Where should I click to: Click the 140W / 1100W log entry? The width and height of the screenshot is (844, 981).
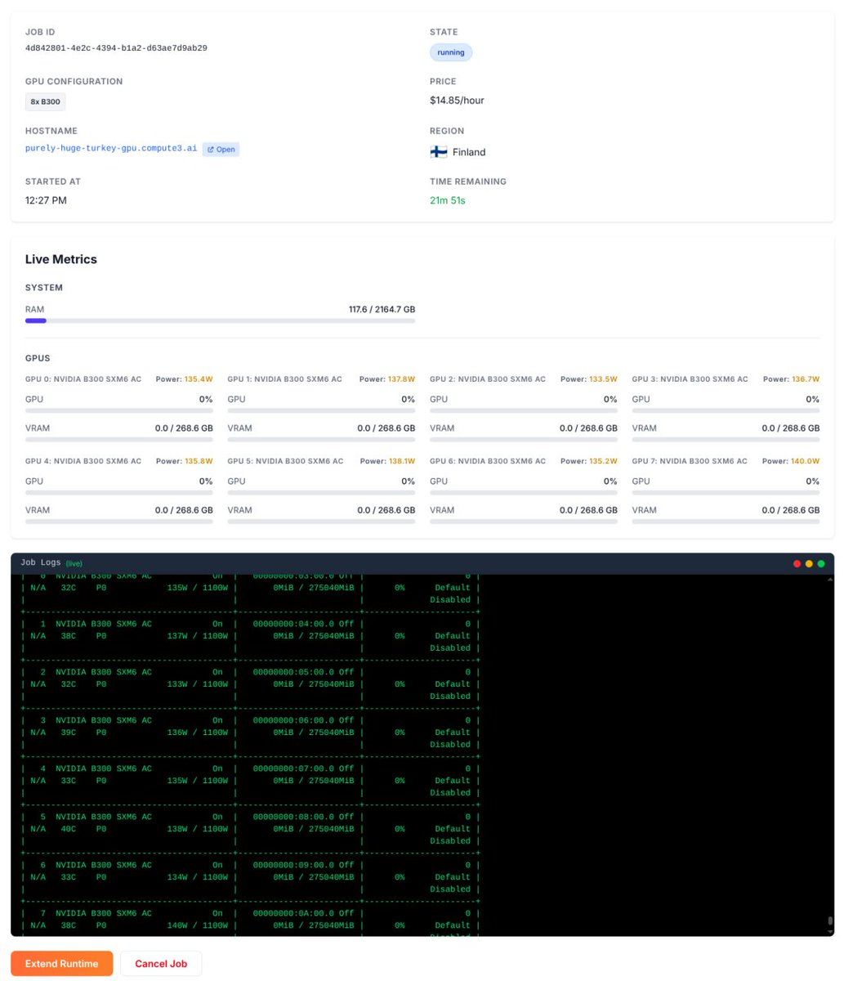(x=197, y=925)
